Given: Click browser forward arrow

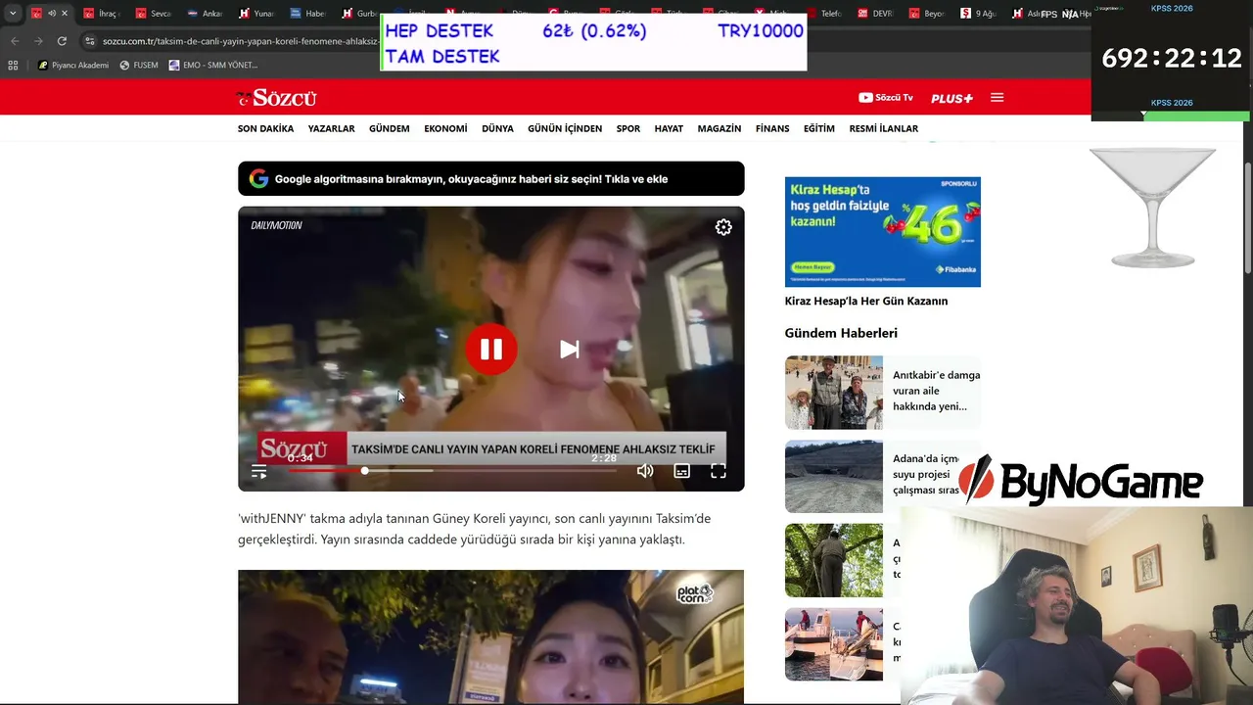Looking at the screenshot, I should [x=38, y=41].
